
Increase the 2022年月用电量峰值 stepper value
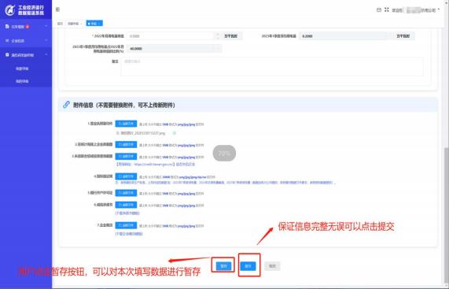pos(217,34)
